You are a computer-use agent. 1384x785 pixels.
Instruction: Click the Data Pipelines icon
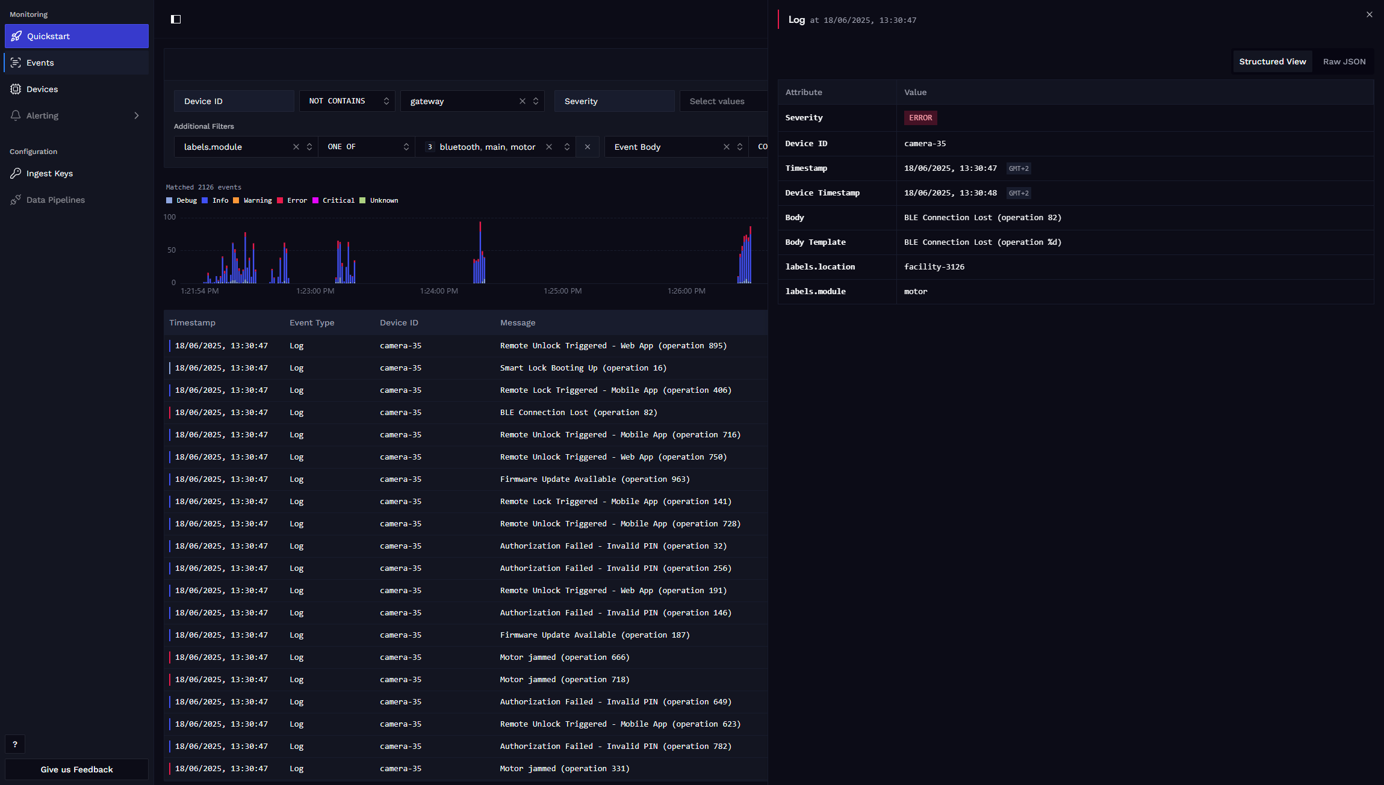16,200
